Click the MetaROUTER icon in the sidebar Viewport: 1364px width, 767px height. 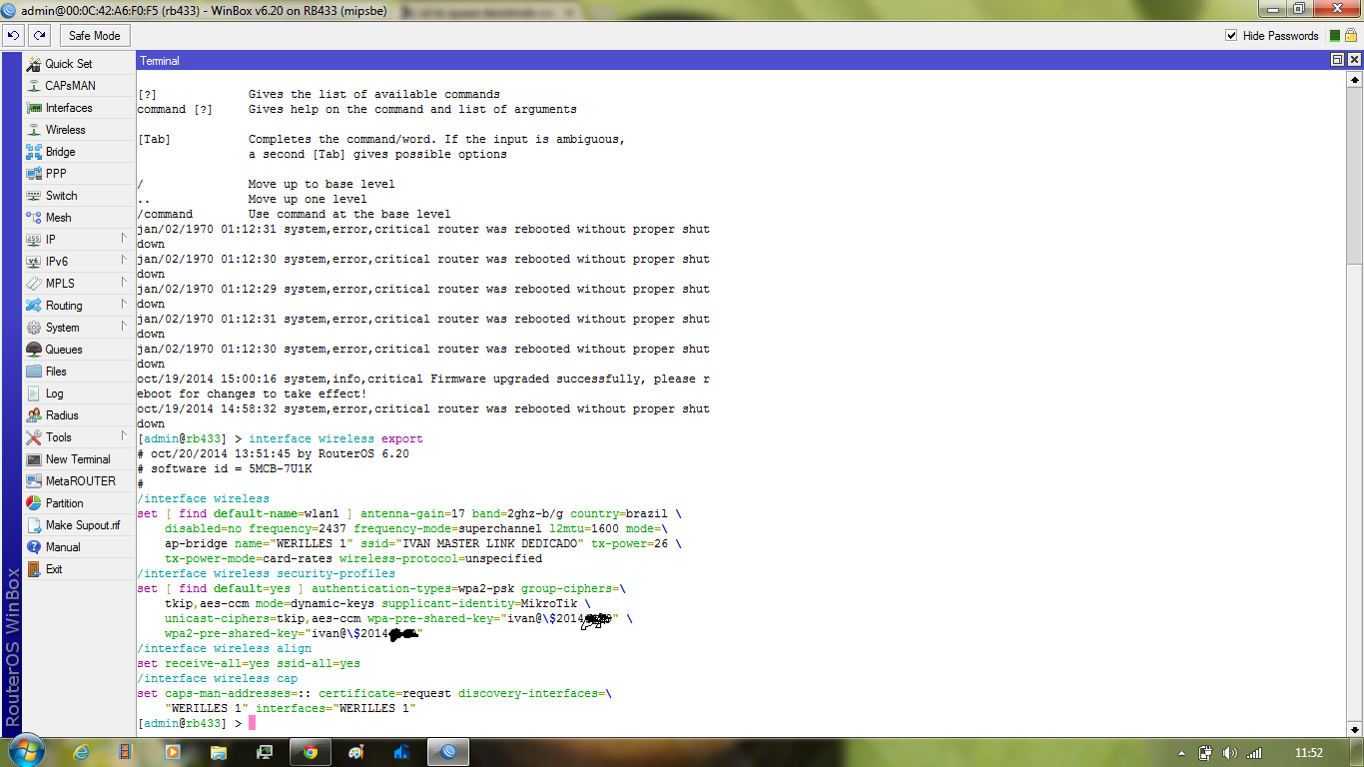click(x=33, y=480)
